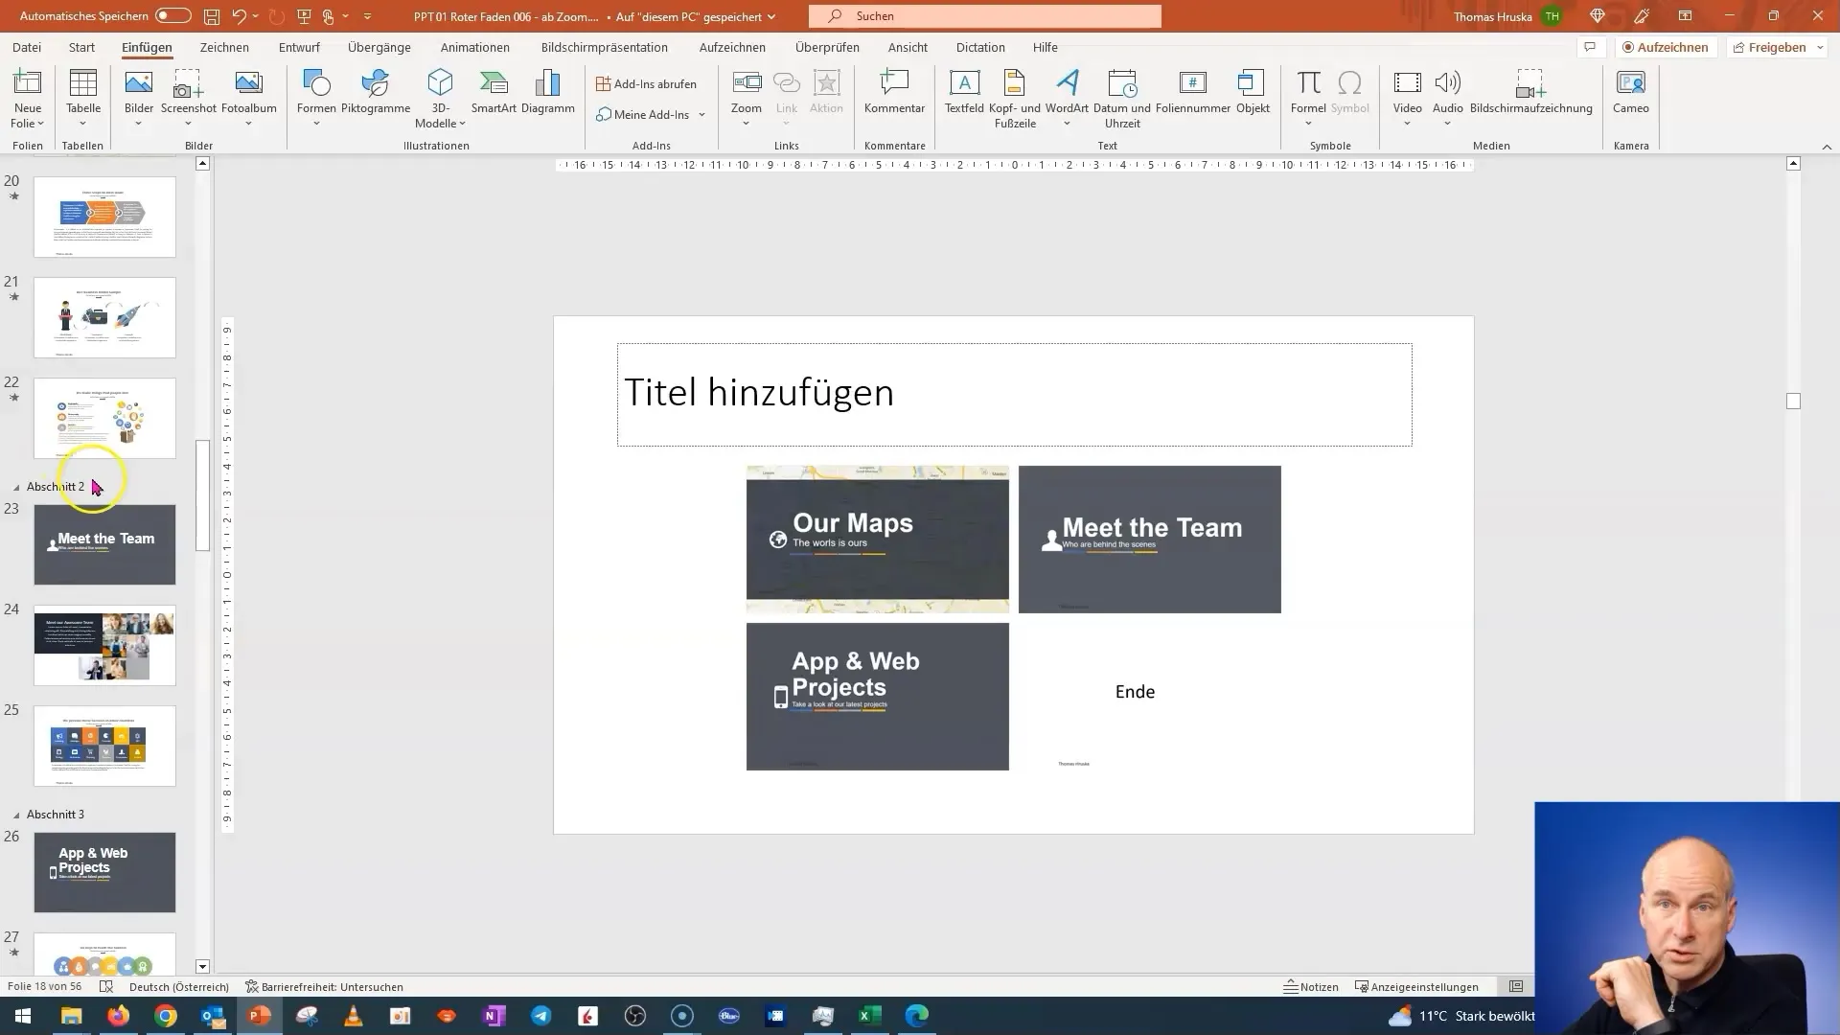Click the Suchen search box

[984, 16]
